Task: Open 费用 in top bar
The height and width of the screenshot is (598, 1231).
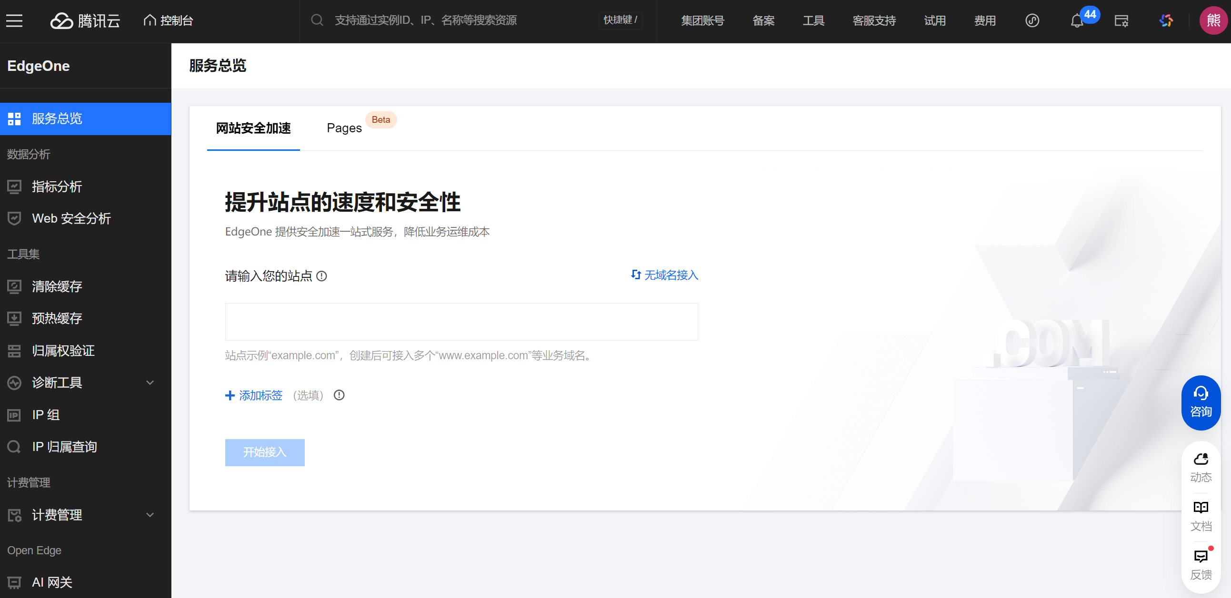Action: [985, 20]
